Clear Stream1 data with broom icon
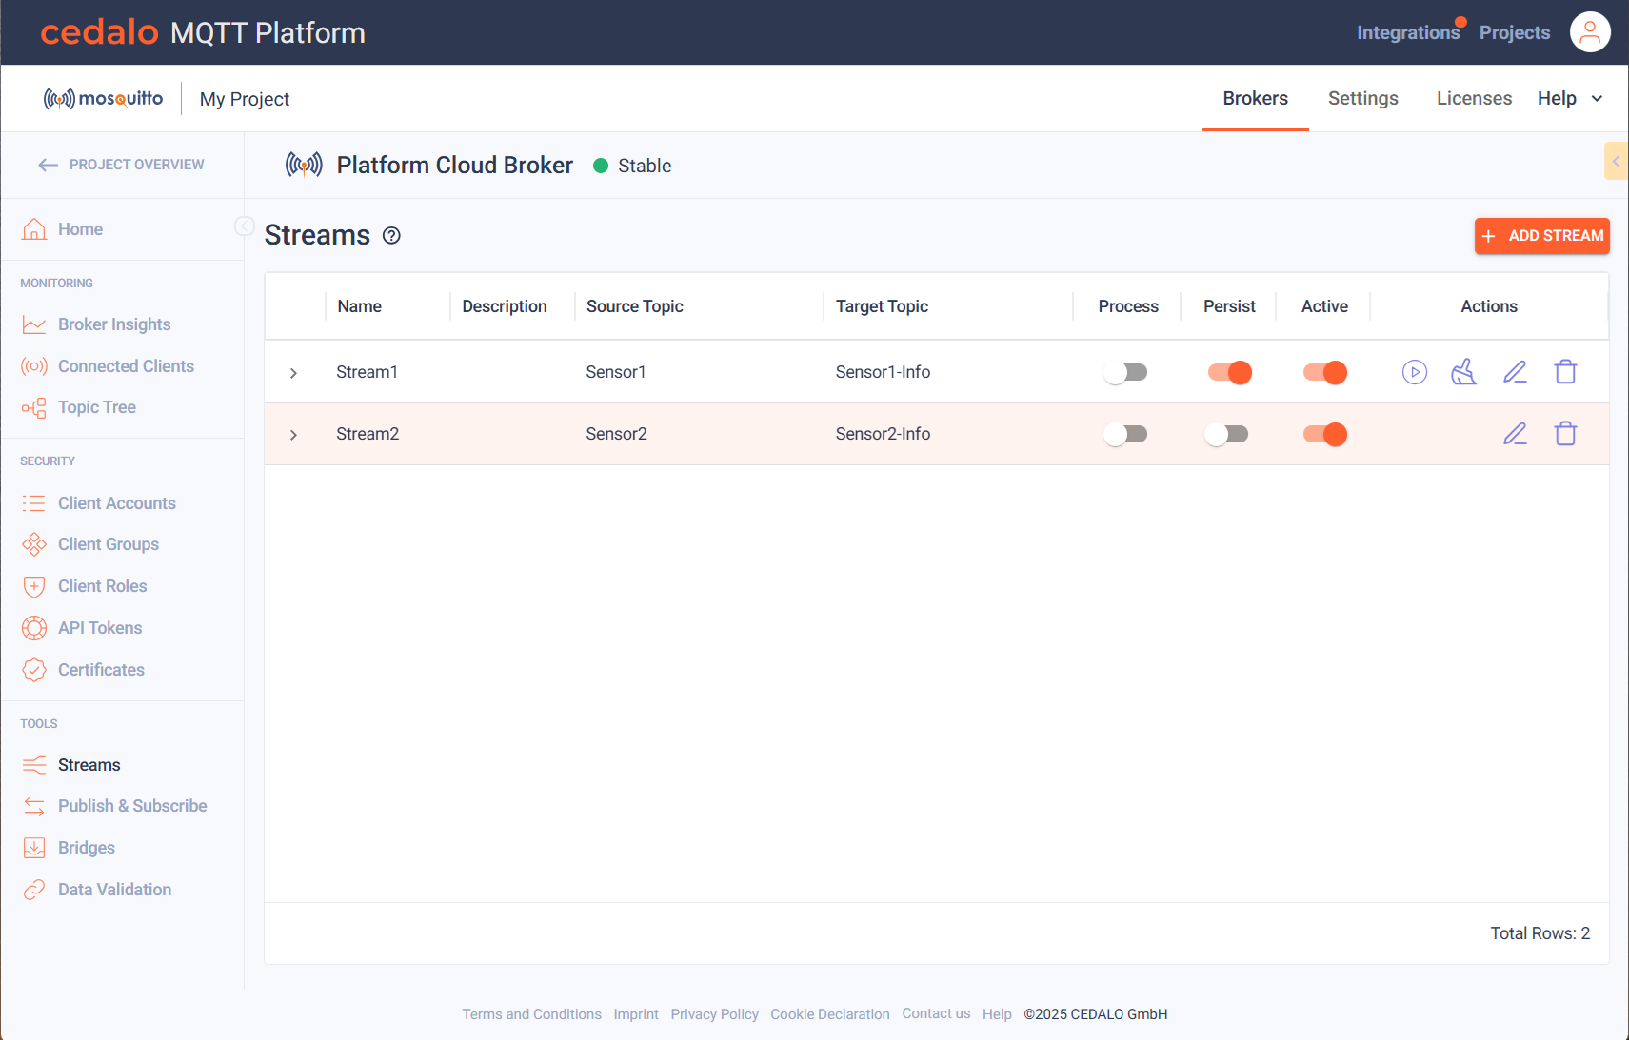Screen dimensions: 1629x1040 (x=1464, y=372)
